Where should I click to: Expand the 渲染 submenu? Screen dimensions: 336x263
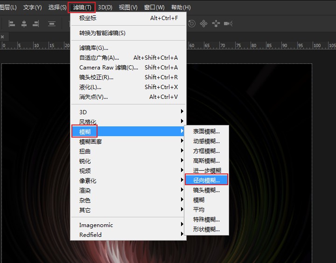tap(128, 190)
